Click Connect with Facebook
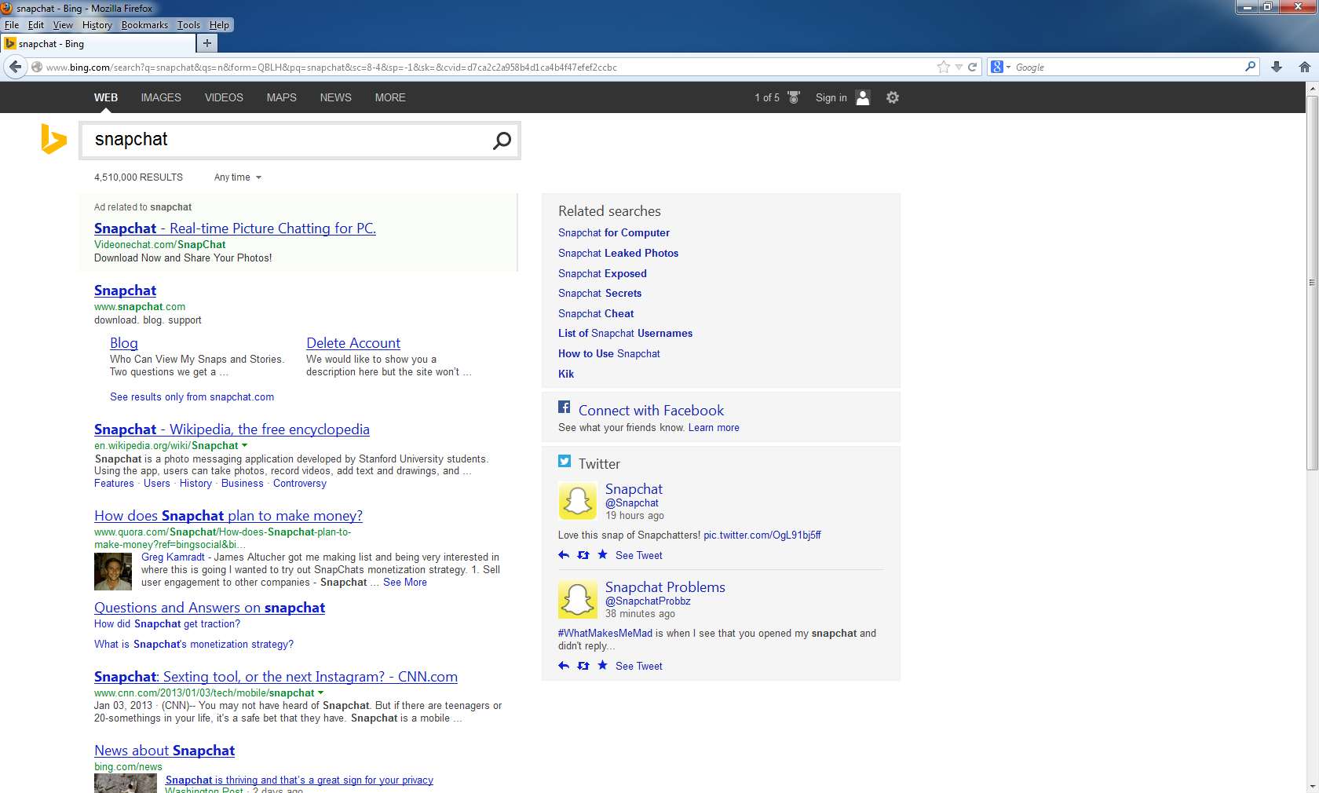 point(651,410)
